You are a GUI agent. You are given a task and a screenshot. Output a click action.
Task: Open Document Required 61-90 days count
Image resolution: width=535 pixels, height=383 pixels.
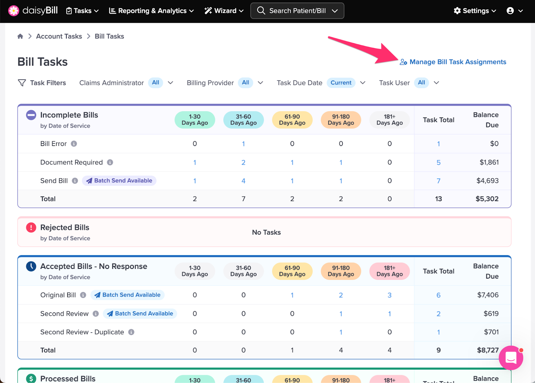292,163
